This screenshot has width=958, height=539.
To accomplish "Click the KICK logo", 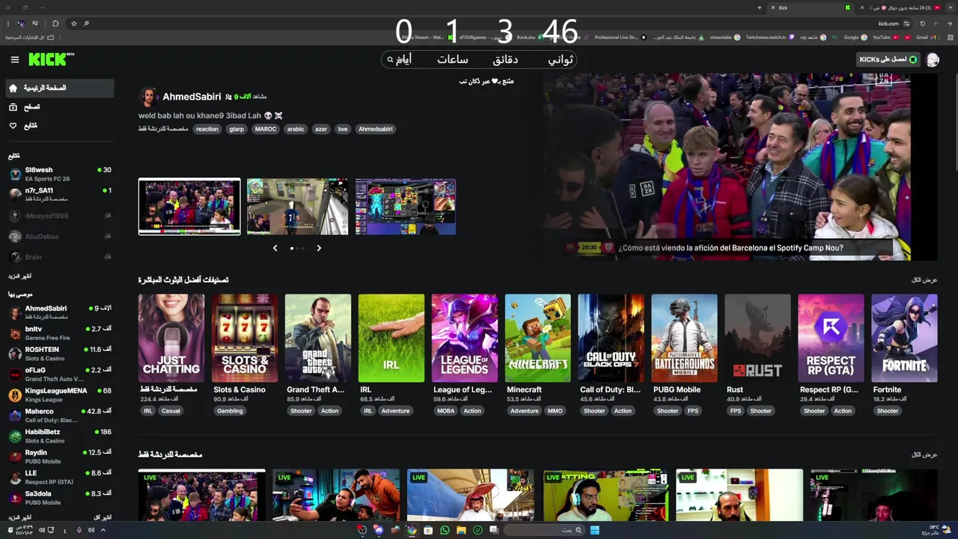I will pos(51,59).
